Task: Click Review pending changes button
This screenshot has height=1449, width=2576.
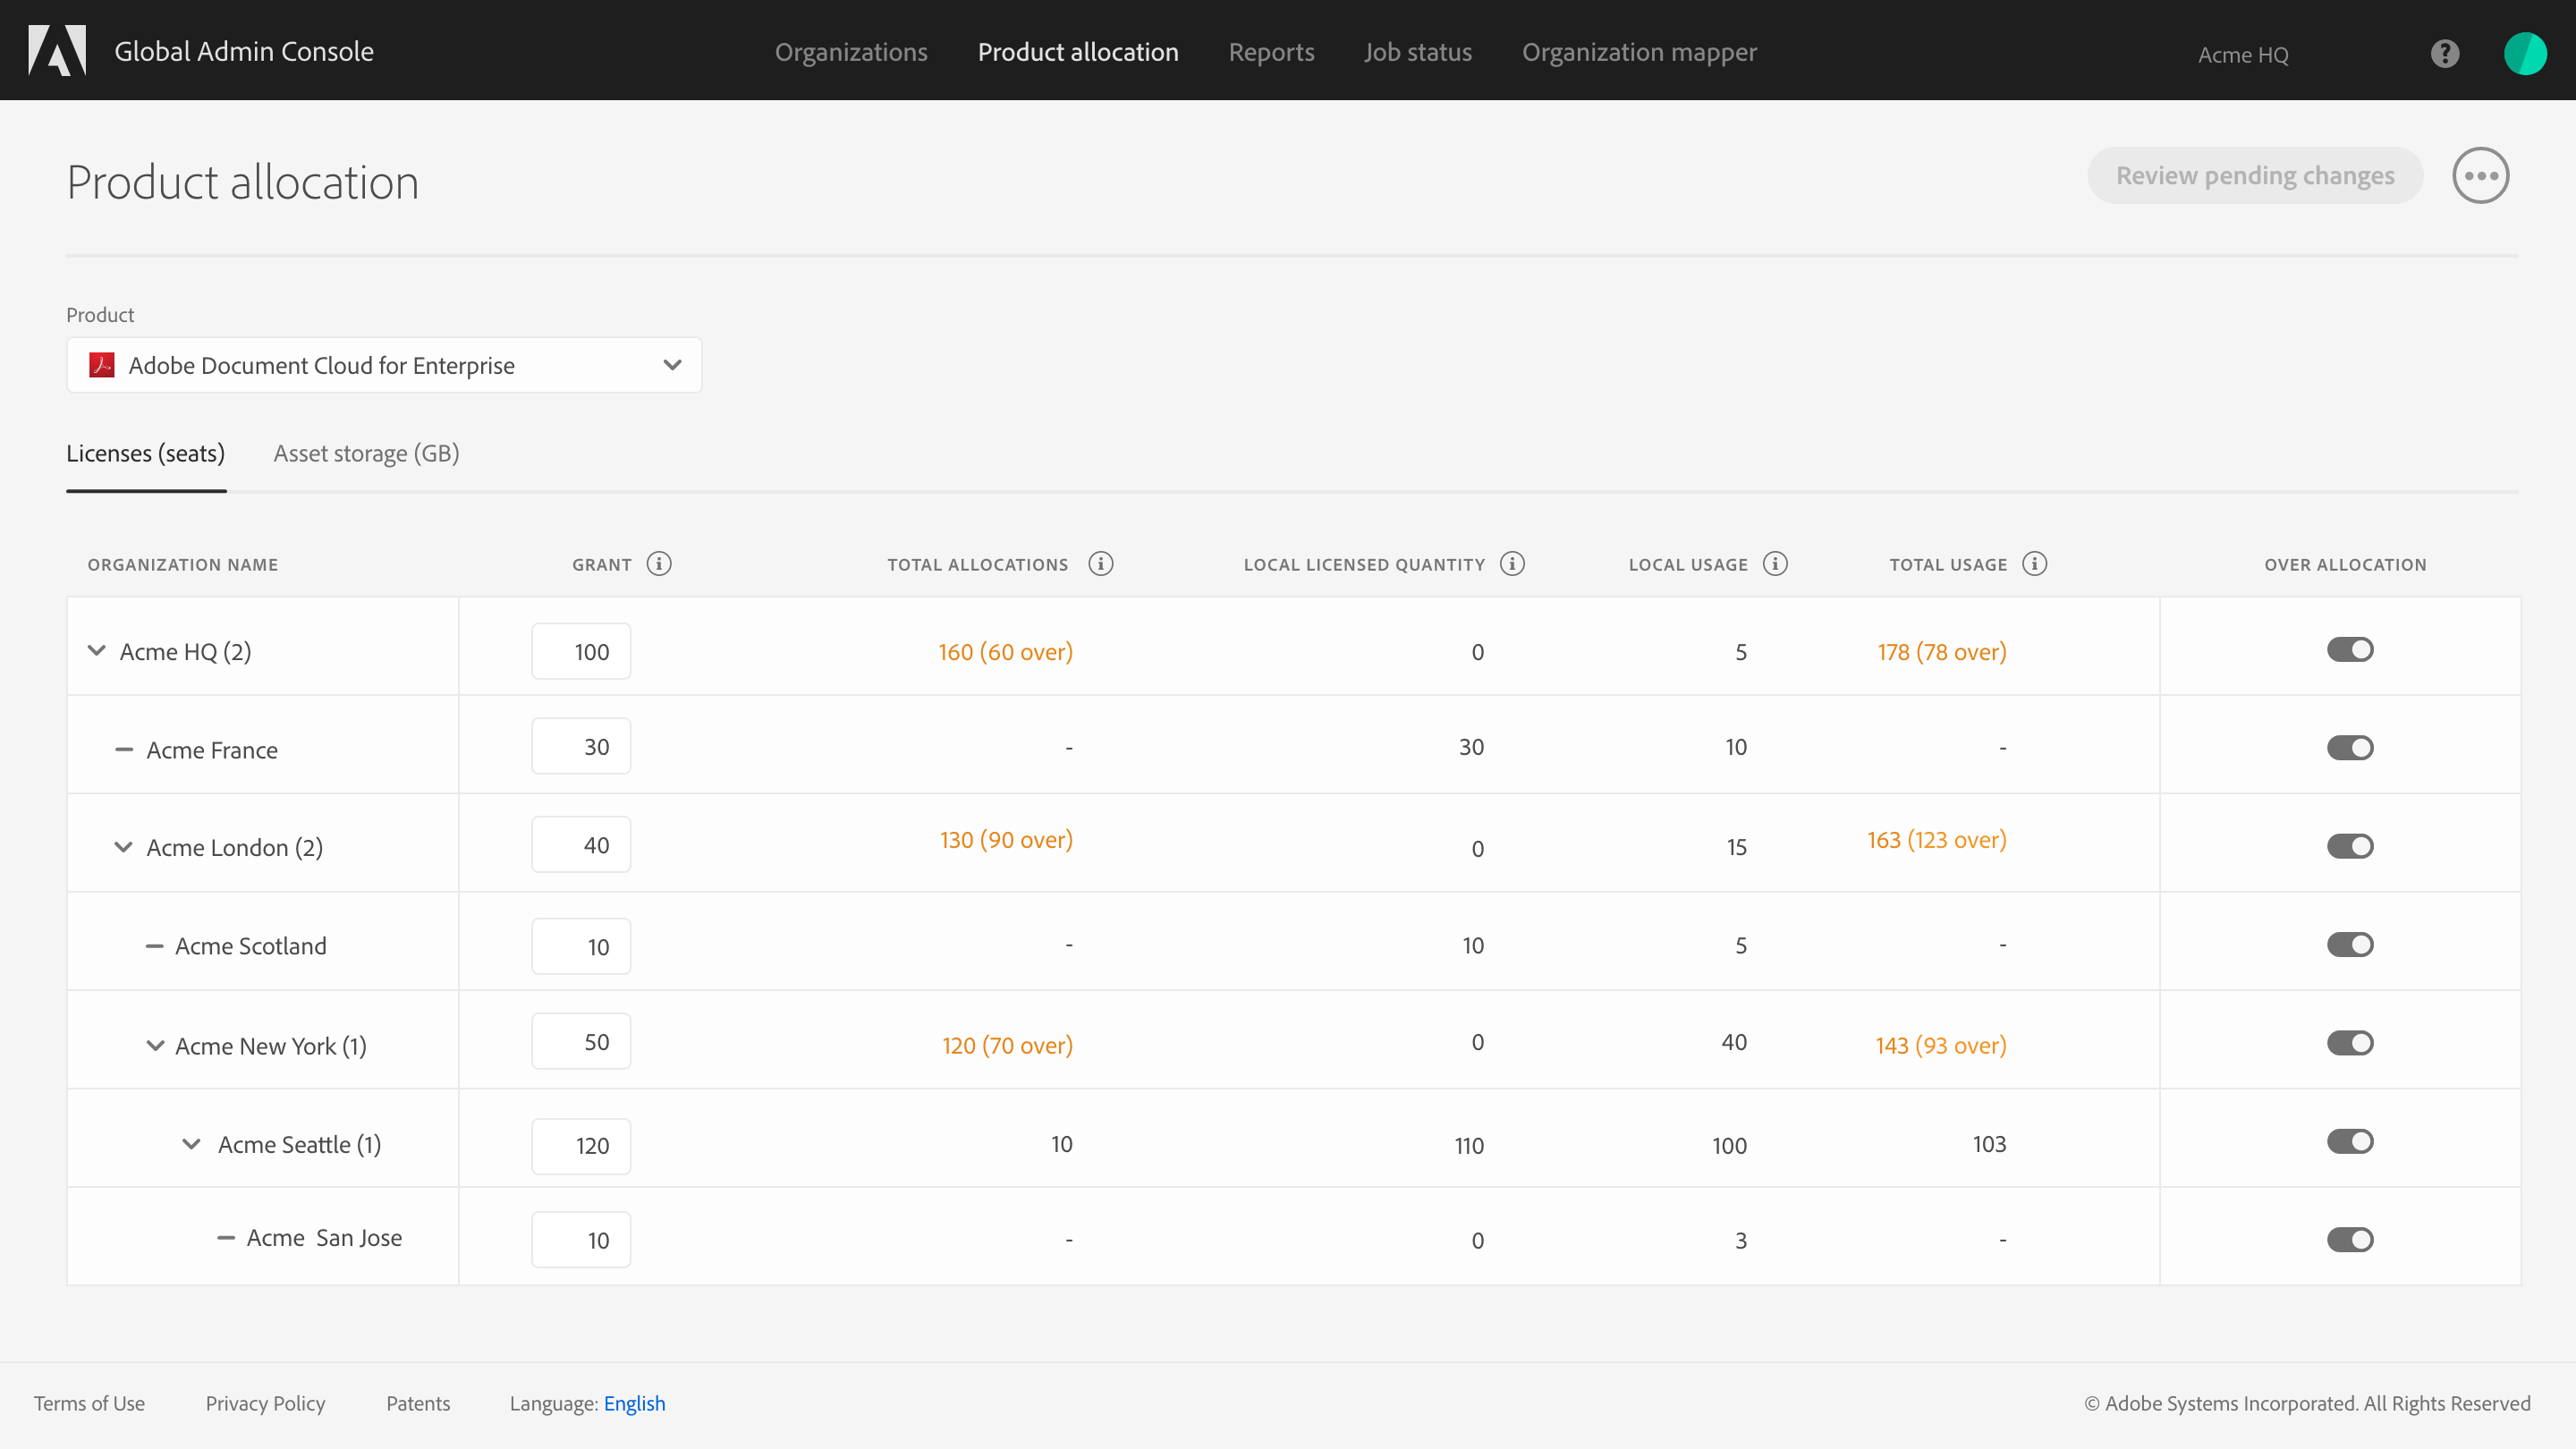Action: coord(2255,175)
